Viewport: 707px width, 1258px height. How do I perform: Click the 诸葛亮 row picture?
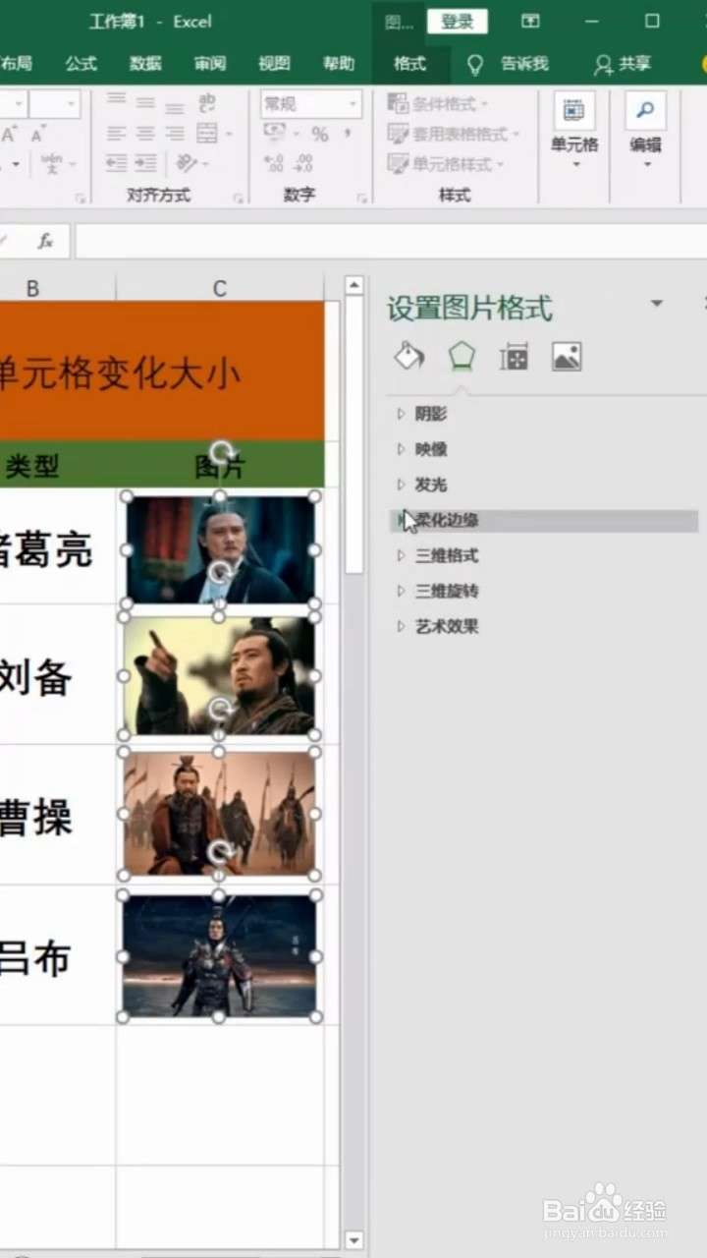[219, 549]
